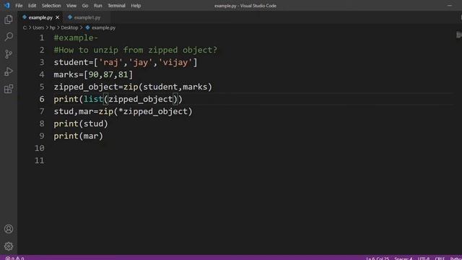Click the 'jay' string on line 3
Image resolution: width=462 pixels, height=260 pixels.
(x=141, y=63)
